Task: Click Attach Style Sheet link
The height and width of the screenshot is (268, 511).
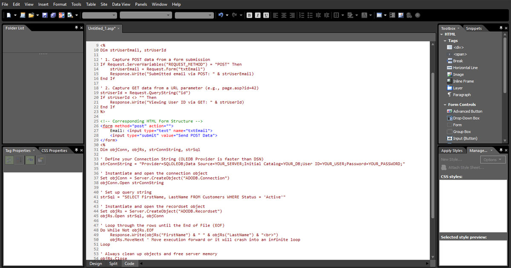Action: [466, 168]
